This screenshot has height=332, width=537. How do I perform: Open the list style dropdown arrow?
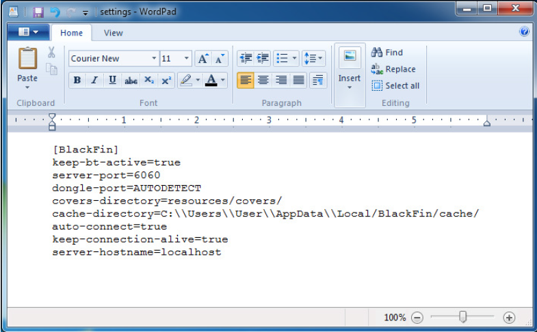click(295, 59)
